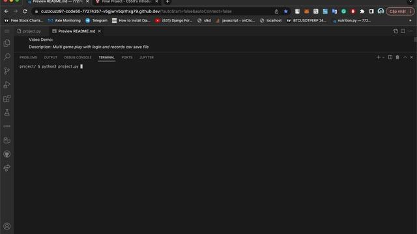Open the slkd bookmark
This screenshot has height=234, width=417.
point(204,20)
